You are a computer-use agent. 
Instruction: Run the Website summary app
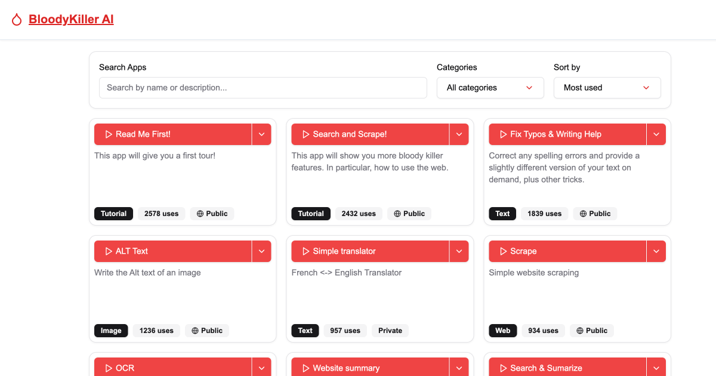point(370,367)
